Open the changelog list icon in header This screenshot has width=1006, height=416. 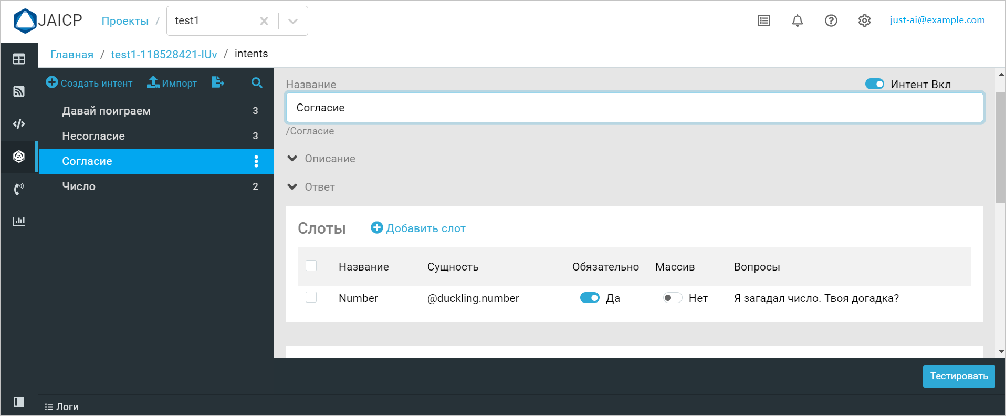(x=764, y=20)
